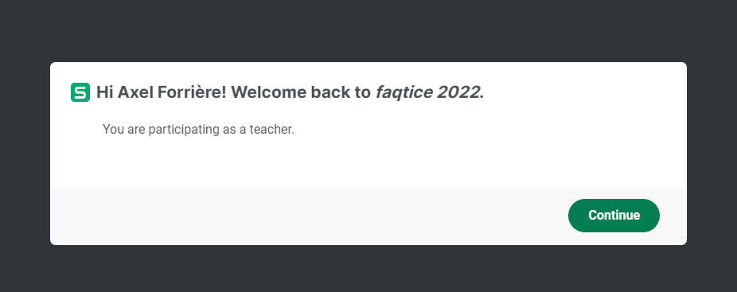Click the word teacher in the message

[x=271, y=130]
